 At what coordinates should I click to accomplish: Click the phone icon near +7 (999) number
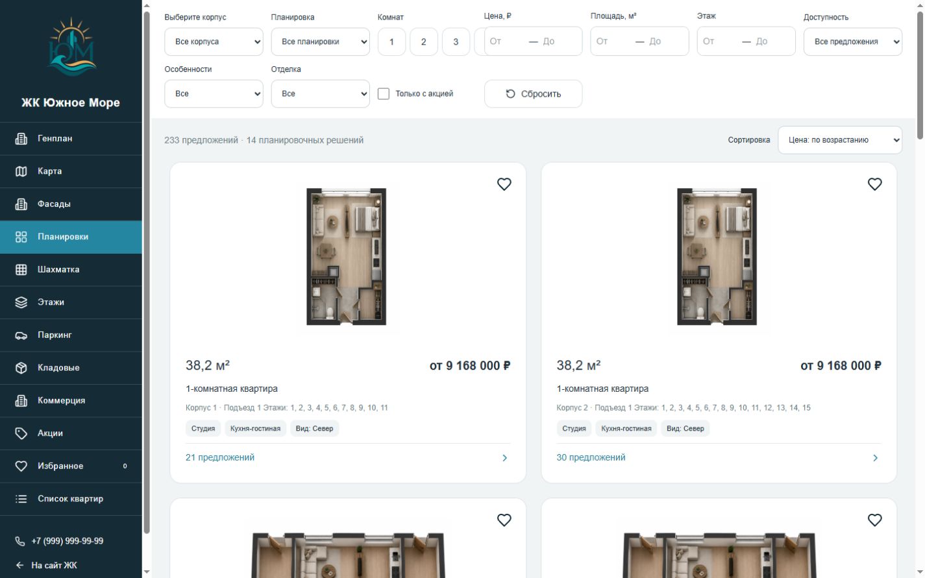(20, 541)
